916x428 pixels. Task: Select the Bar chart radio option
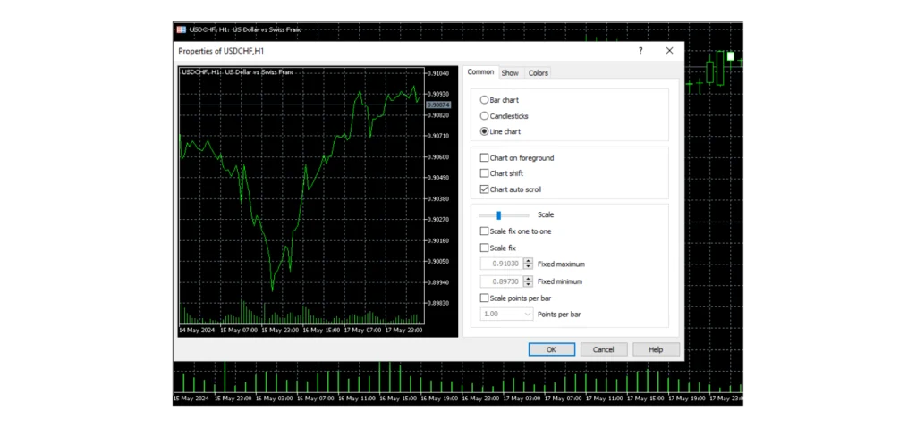(485, 100)
